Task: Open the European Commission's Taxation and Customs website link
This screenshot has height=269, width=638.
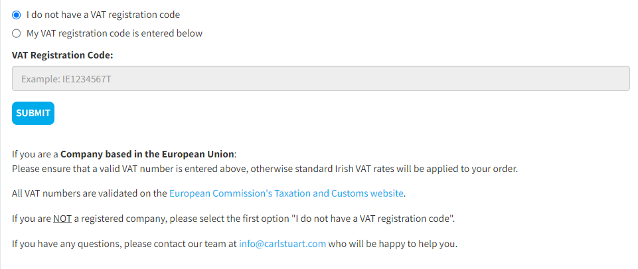Action: [286, 193]
